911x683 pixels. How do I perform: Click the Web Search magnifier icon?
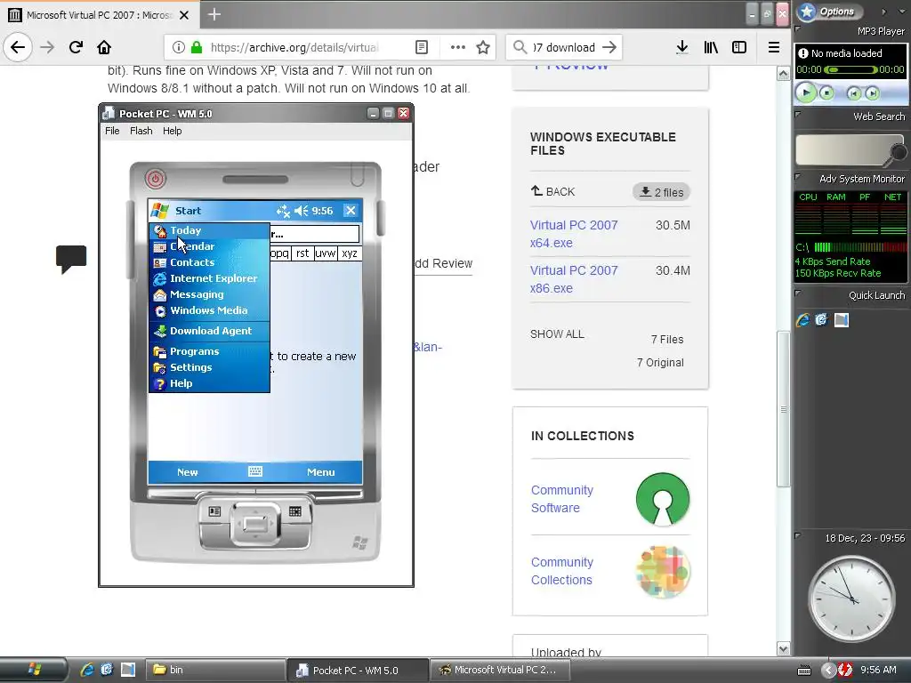(897, 153)
